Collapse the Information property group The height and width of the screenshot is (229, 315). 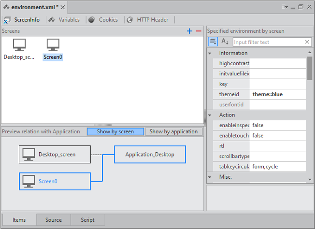[x=210, y=53]
